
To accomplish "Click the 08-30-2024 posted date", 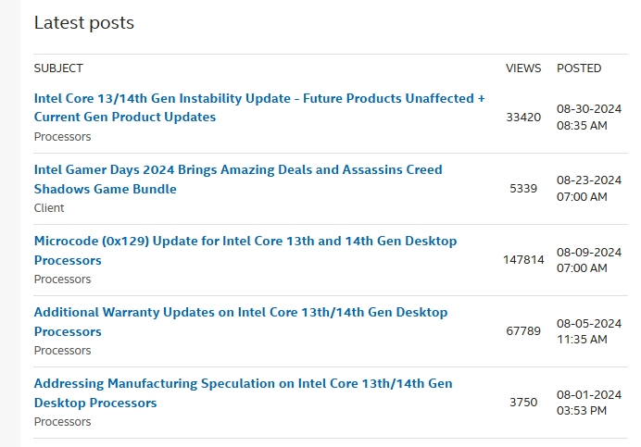I will click(588, 109).
